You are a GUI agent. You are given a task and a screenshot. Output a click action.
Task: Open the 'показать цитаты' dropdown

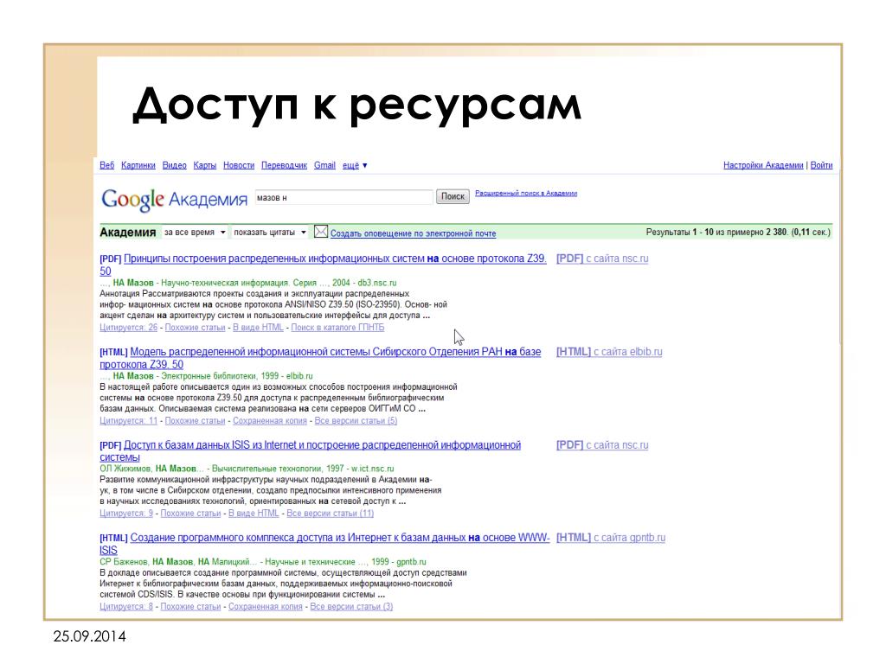click(270, 232)
